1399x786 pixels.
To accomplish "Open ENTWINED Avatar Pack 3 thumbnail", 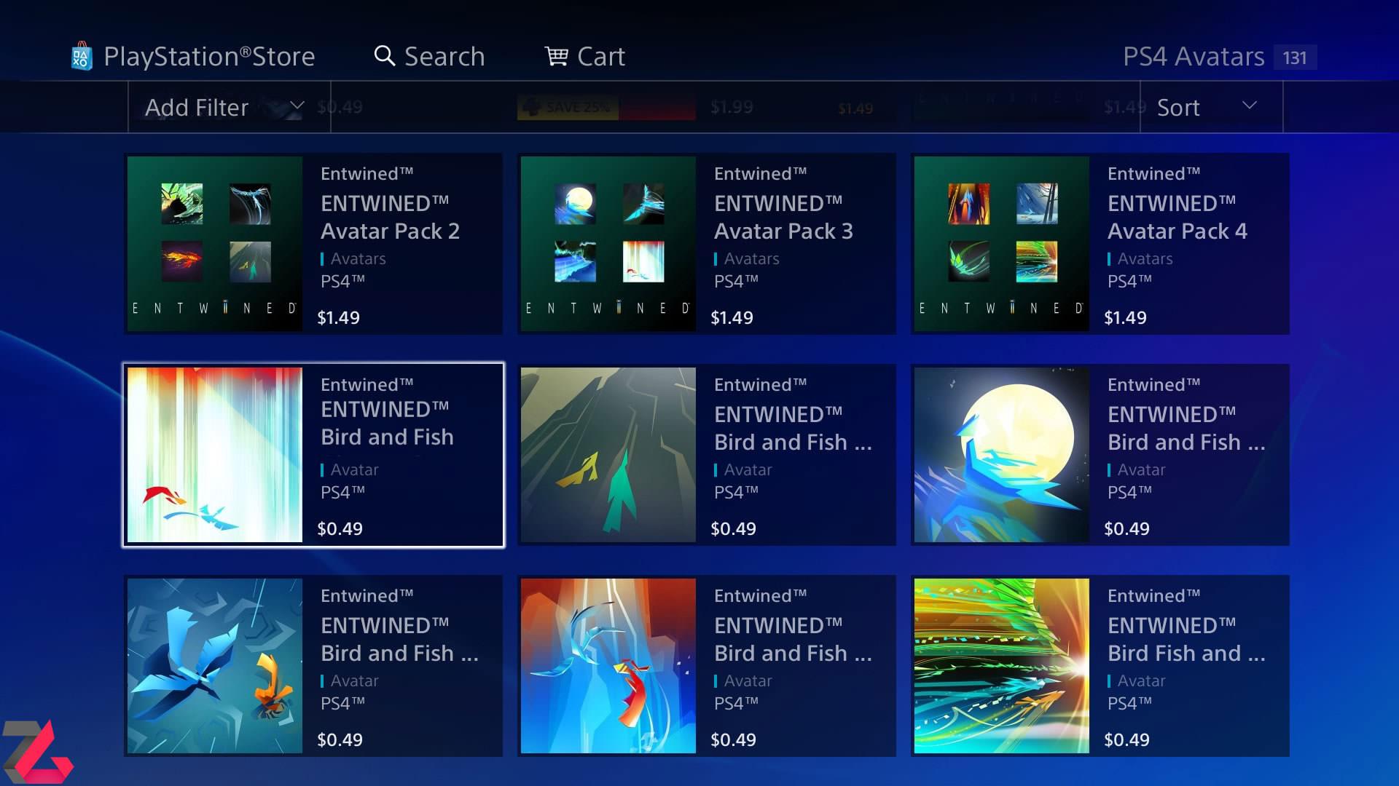I will pyautogui.click(x=608, y=244).
